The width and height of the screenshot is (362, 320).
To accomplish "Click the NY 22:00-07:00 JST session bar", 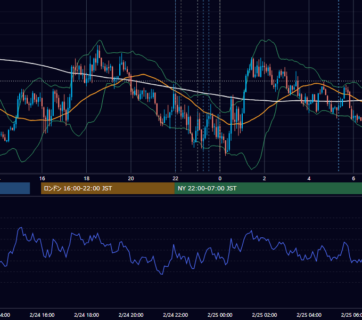I will click(x=268, y=188).
